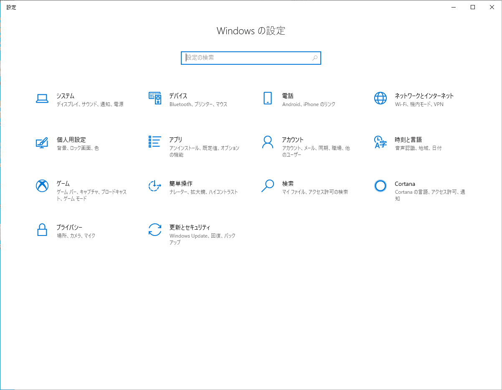This screenshot has width=502, height=390.
Task: Click the person icon for アカウント
Action: pos(268,142)
